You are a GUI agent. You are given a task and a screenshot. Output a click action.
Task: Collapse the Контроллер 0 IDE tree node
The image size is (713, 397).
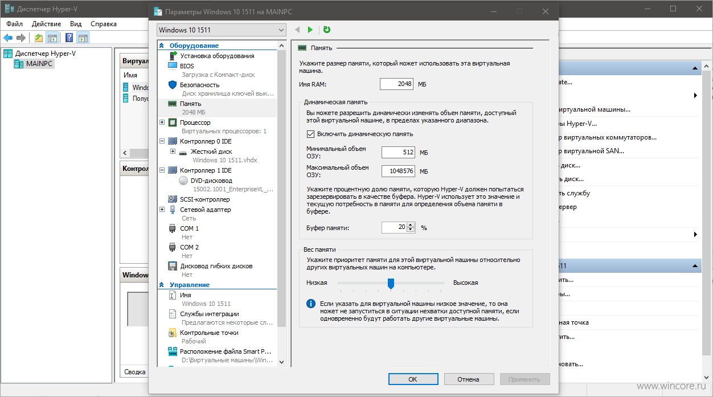coord(162,141)
